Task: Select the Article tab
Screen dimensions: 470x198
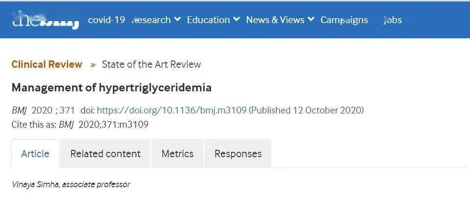Action: [35, 154]
